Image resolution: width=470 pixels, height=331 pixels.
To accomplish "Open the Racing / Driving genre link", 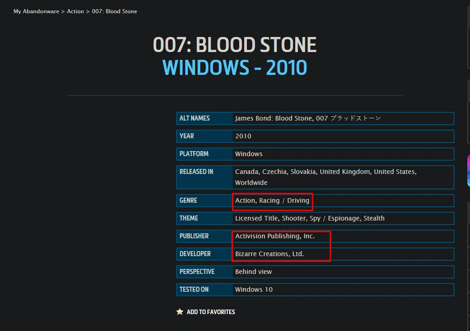I will 284,200.
